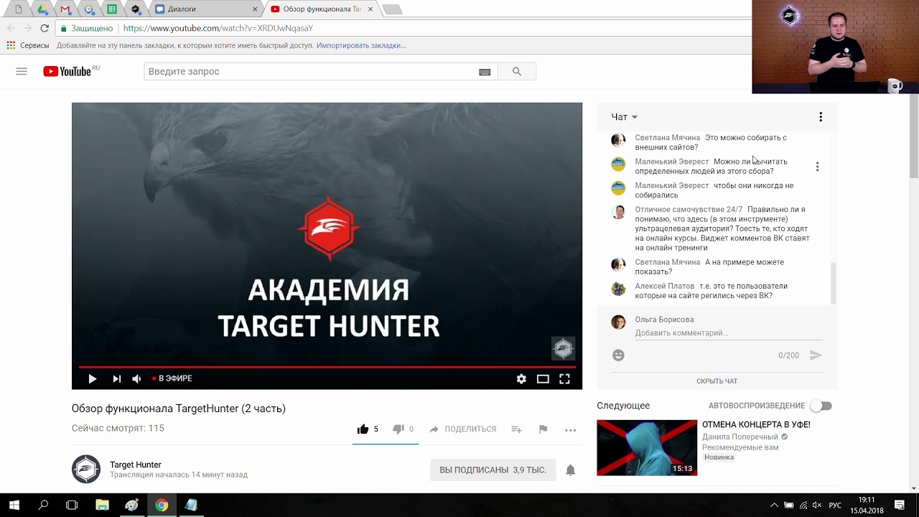This screenshot has height=517, width=919.
Task: Click the Target Hunter channel avatar
Action: click(86, 470)
